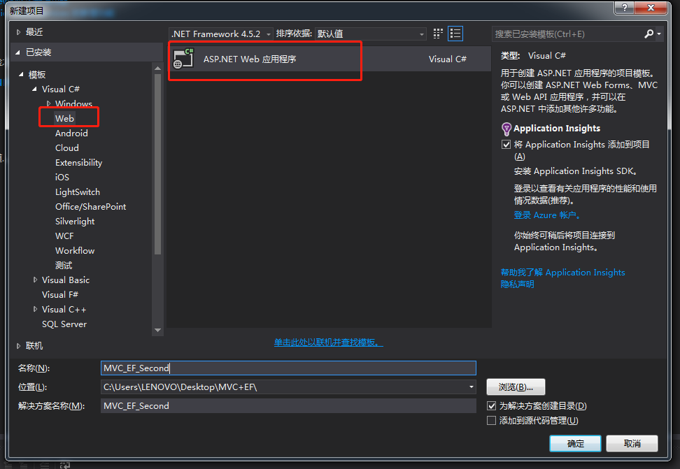Collapse the Installed (已安装) section
The width and height of the screenshot is (680, 469).
coord(18,52)
